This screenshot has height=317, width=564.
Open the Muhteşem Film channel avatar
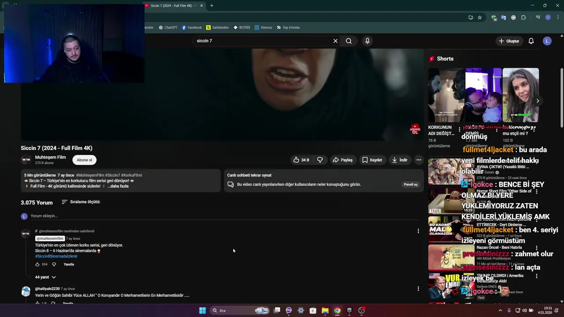pyautogui.click(x=26, y=160)
